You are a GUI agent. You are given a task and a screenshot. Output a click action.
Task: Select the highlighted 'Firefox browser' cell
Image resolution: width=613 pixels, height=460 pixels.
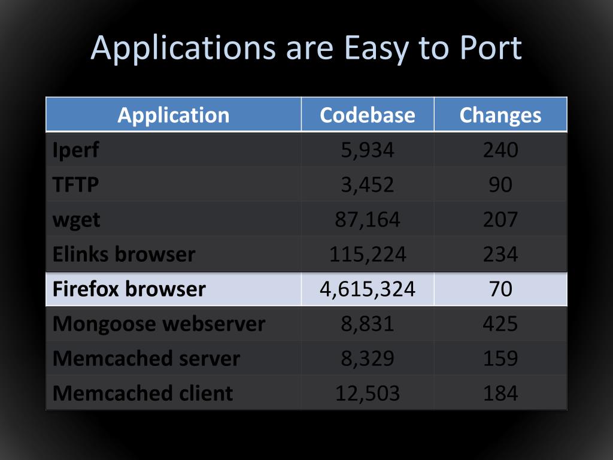[x=174, y=289]
